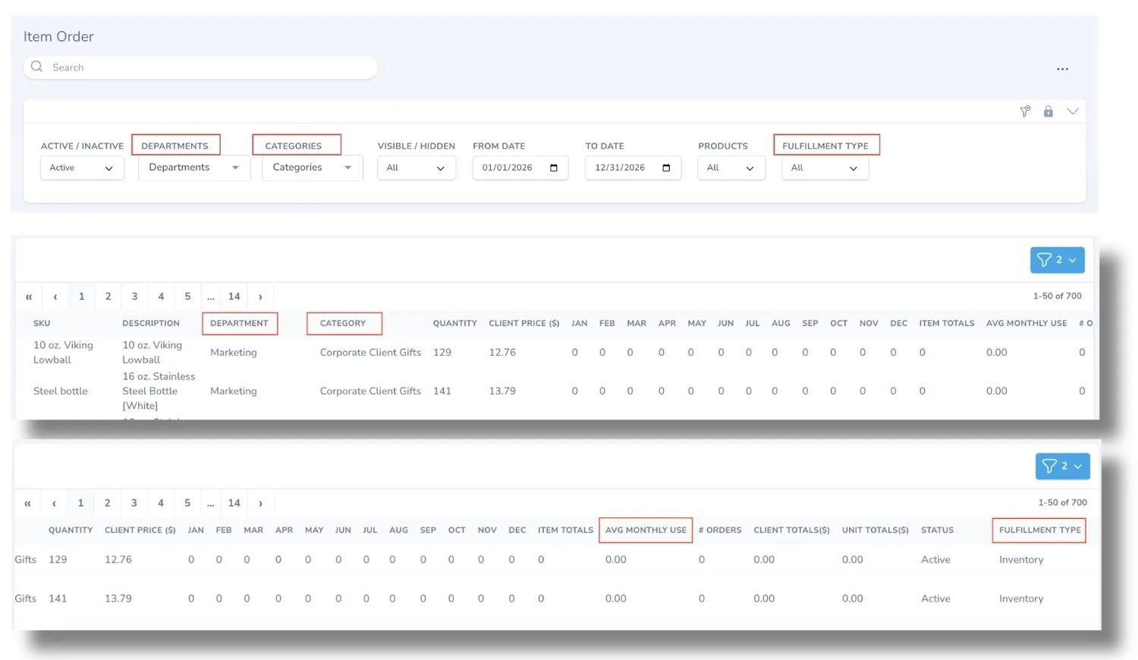Open the three-dot more options menu
This screenshot has width=1138, height=660.
point(1062,69)
